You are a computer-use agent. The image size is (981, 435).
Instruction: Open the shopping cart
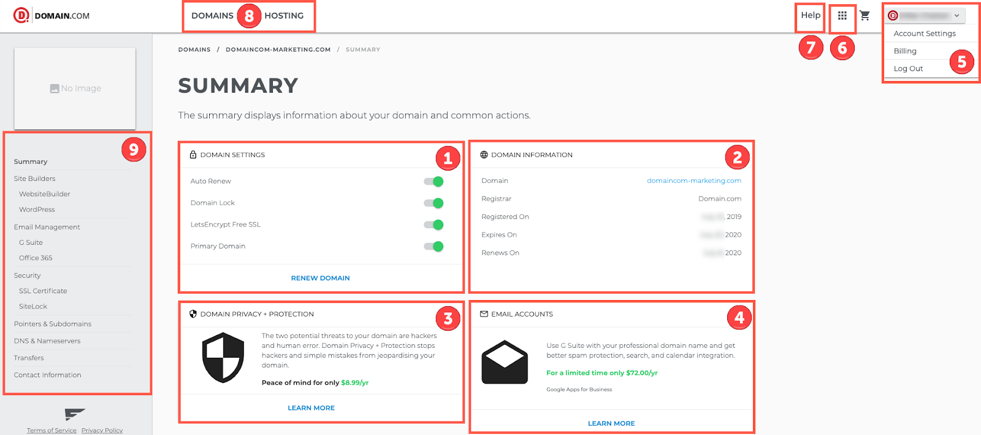tap(865, 15)
